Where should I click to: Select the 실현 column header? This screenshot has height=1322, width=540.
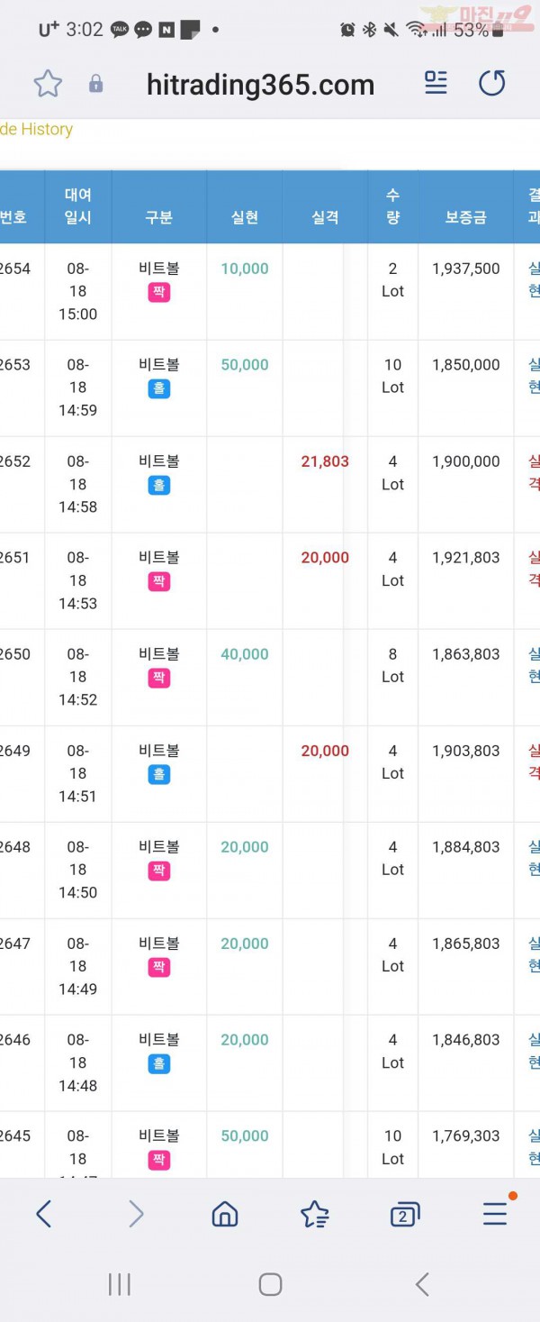tap(245, 217)
